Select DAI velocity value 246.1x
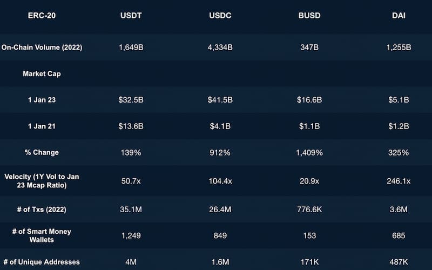Image resolution: width=432 pixels, height=270 pixels. point(398,181)
